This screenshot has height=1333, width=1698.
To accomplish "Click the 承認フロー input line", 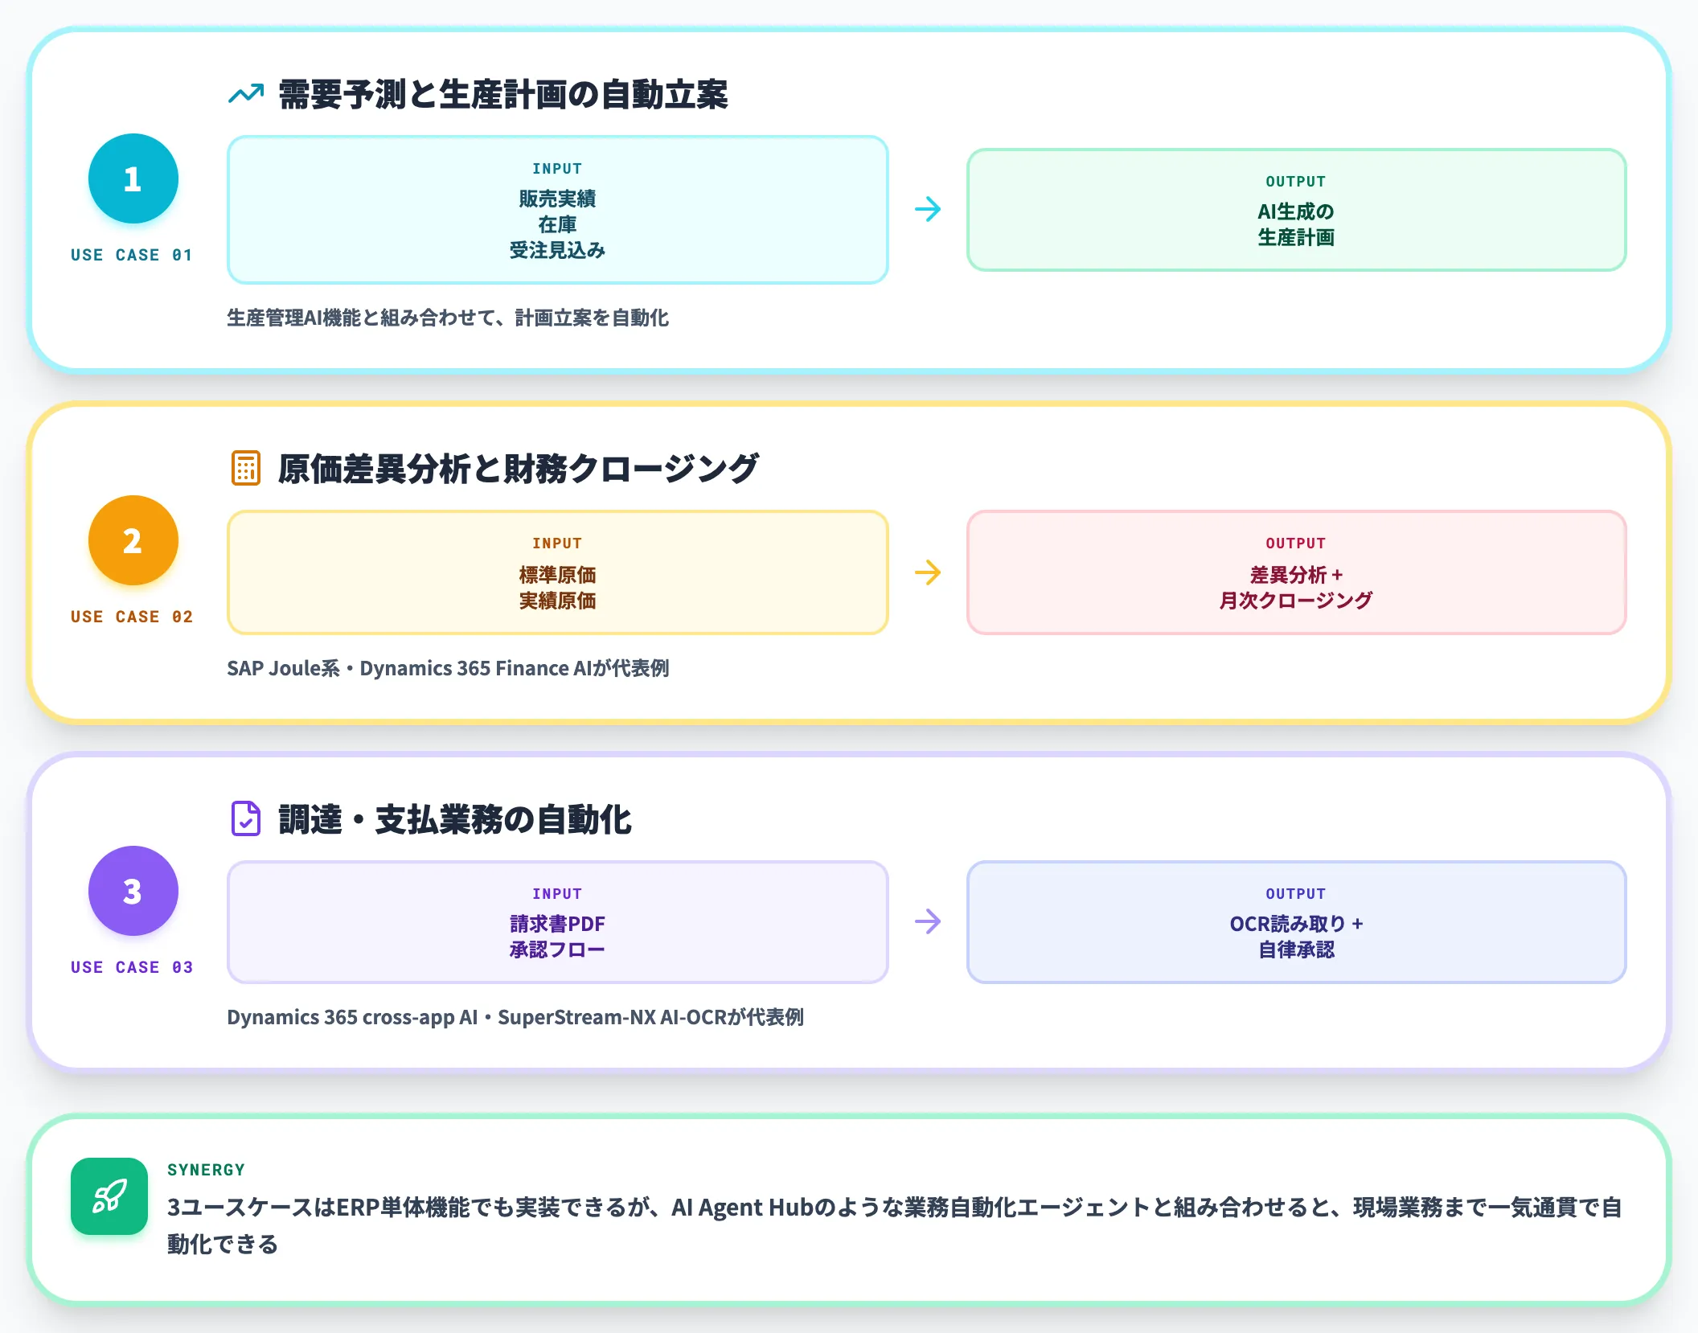I will (557, 950).
